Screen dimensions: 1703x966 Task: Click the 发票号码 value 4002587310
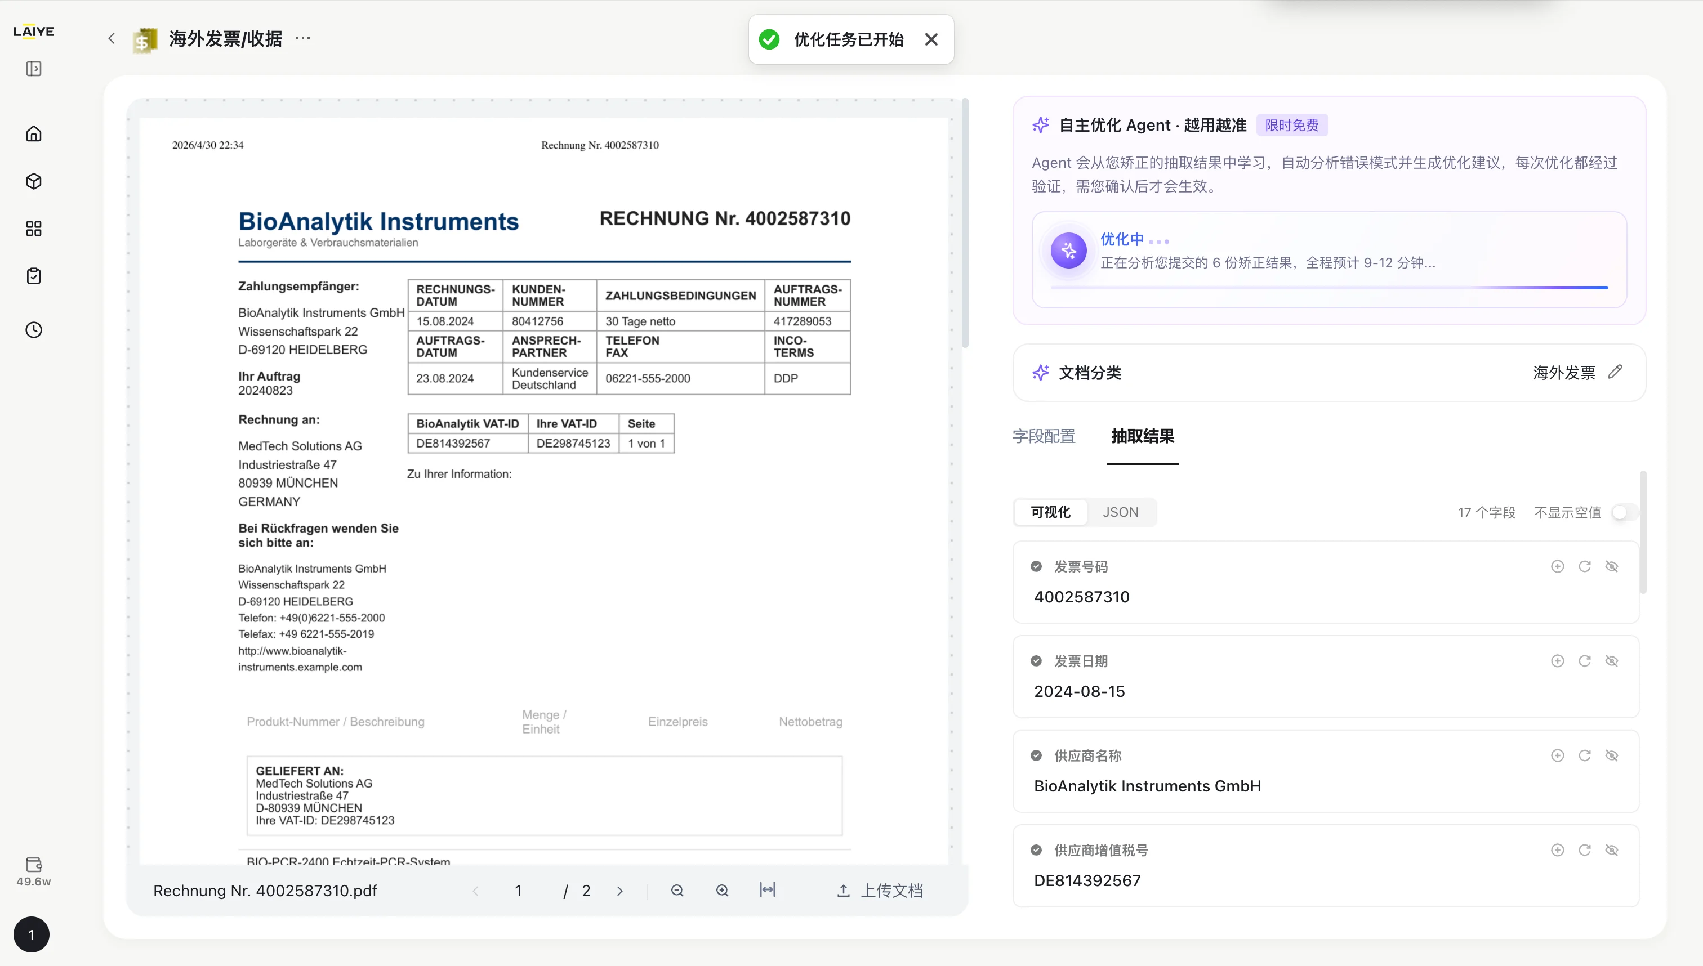(x=1082, y=597)
